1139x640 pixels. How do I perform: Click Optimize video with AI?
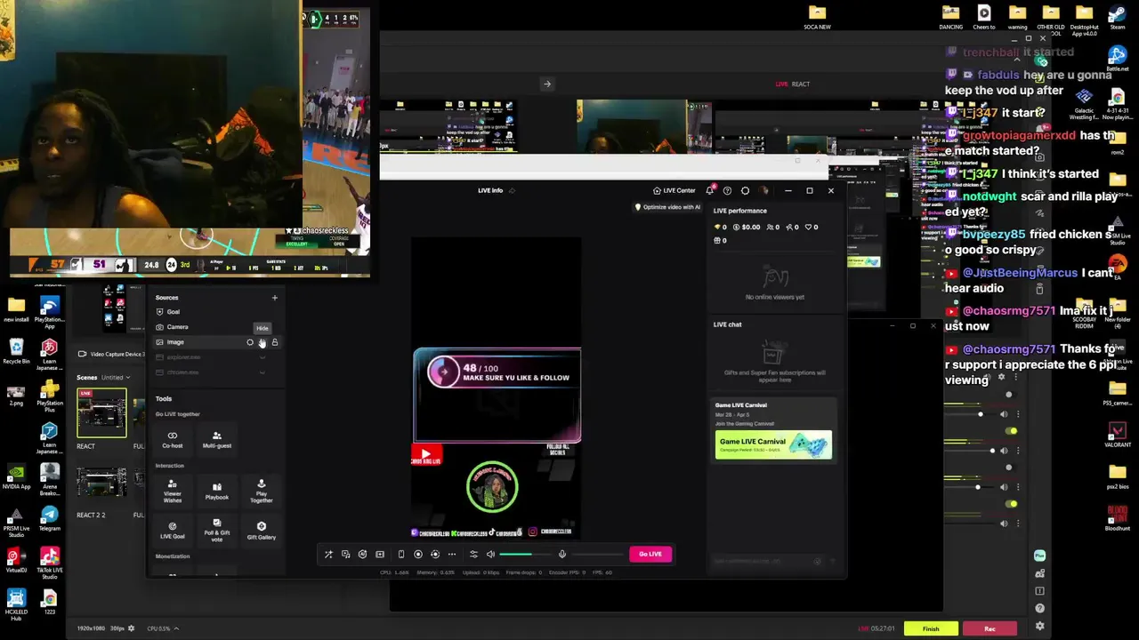(667, 207)
